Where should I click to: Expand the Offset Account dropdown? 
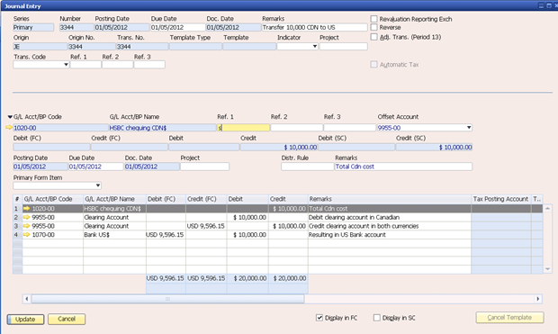(x=469, y=128)
